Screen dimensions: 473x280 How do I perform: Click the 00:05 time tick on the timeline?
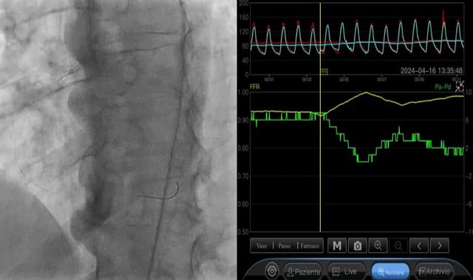point(344,80)
